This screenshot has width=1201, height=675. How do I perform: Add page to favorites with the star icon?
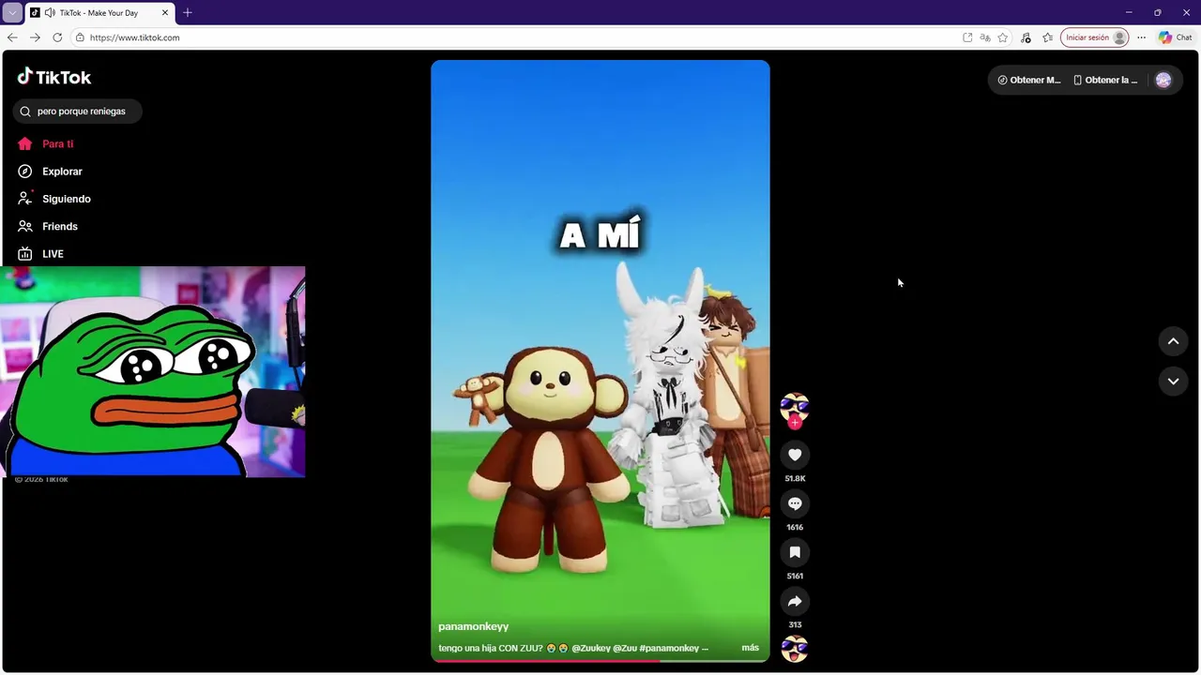[x=1003, y=37]
